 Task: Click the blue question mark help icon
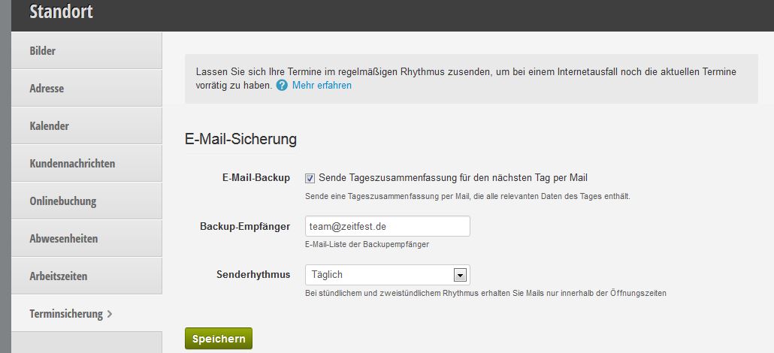tap(282, 86)
